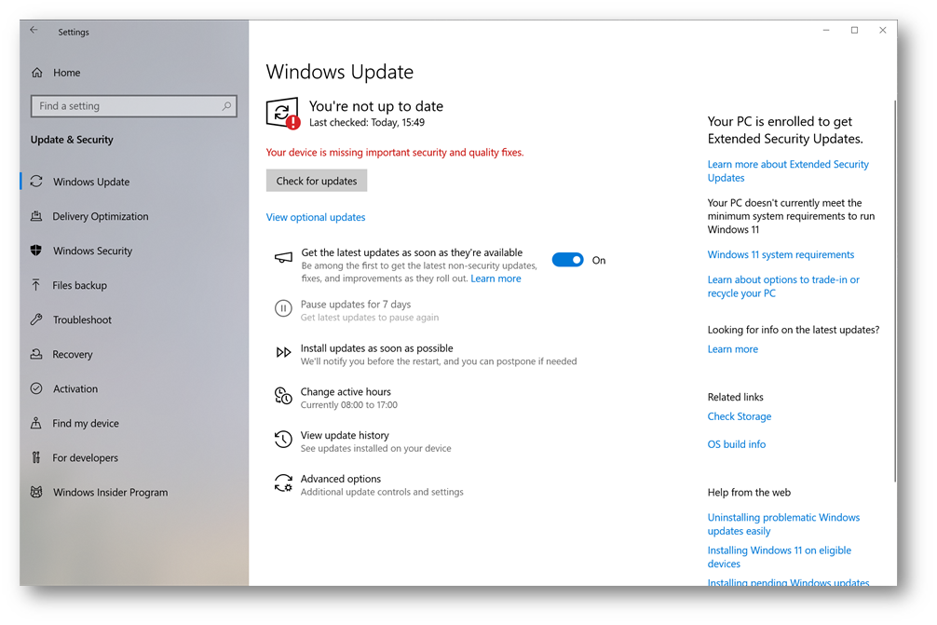Open Learn more about Extended Security Updates

click(x=788, y=170)
